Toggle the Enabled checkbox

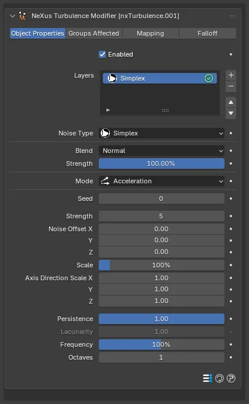tap(102, 54)
